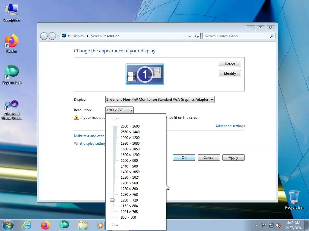The height and width of the screenshot is (231, 309).
Task: Launch Supermium from the desktop
Action: click(x=12, y=75)
